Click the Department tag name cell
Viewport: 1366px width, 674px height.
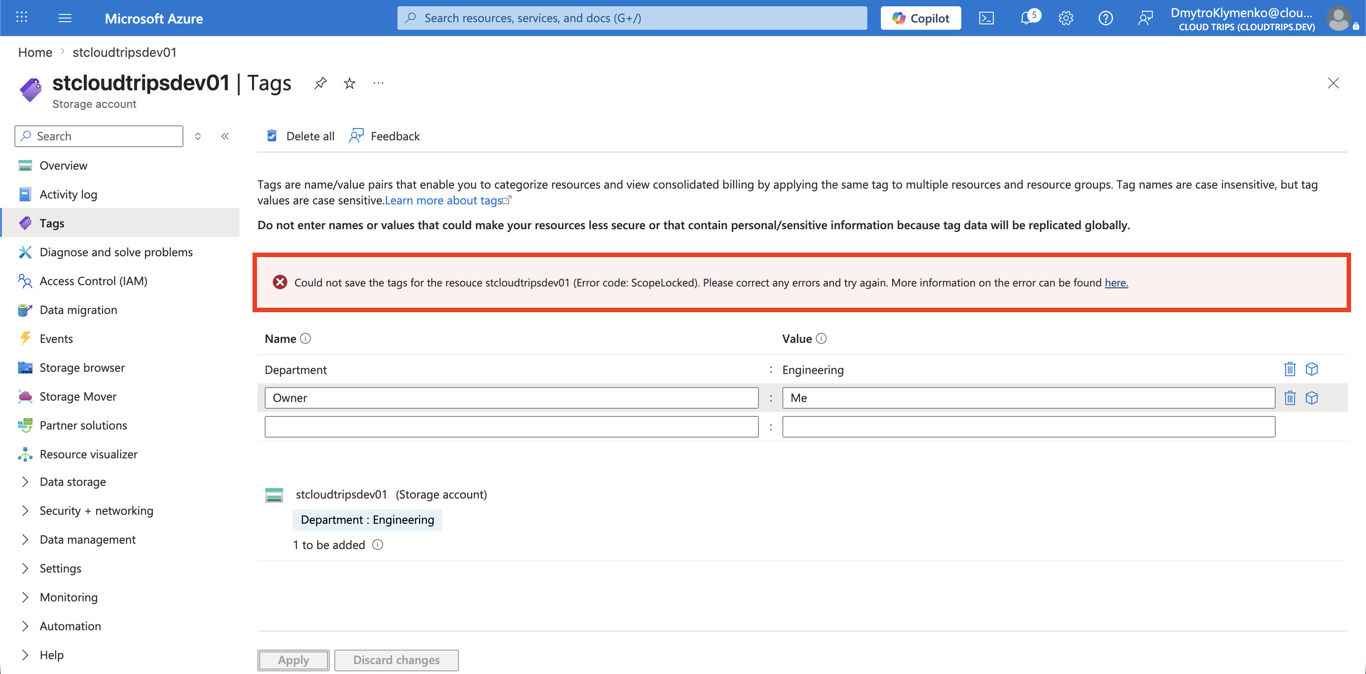coord(295,369)
